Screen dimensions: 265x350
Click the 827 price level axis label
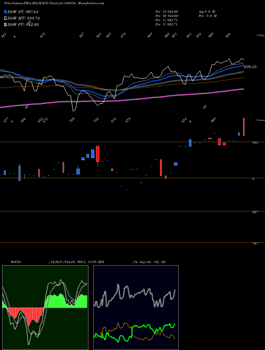[x=255, y=212]
